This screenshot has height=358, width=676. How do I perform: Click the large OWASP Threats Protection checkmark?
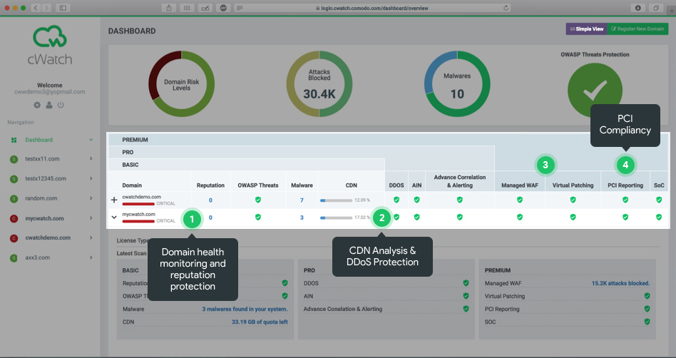pyautogui.click(x=595, y=90)
